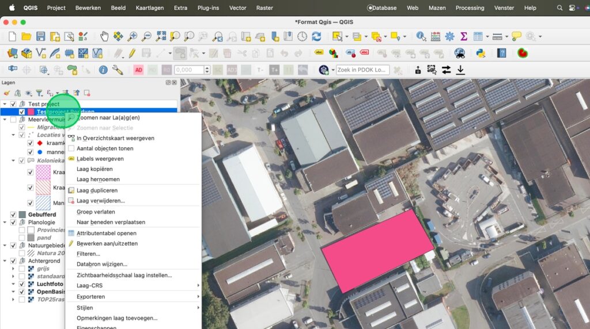The height and width of the screenshot is (329, 590).
Task: Collapse the Achtergrond layer group
Action: click(x=5, y=261)
